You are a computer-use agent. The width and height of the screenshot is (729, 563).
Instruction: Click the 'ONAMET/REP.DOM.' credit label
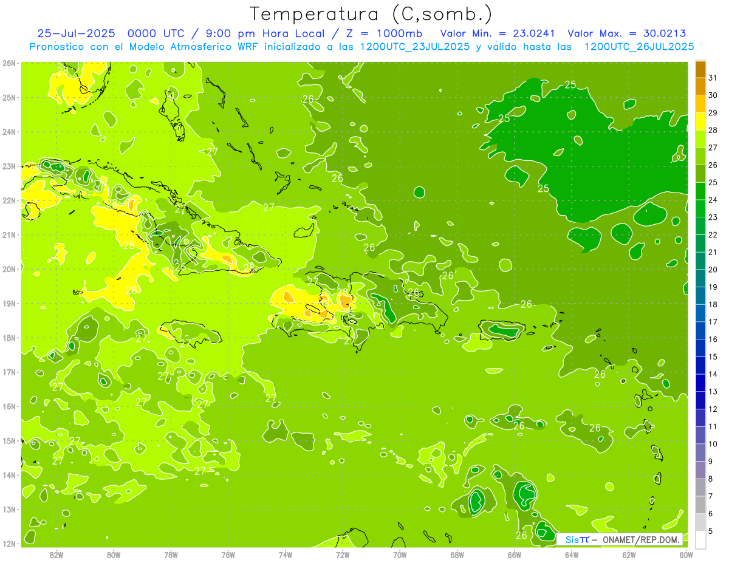pyautogui.click(x=640, y=539)
